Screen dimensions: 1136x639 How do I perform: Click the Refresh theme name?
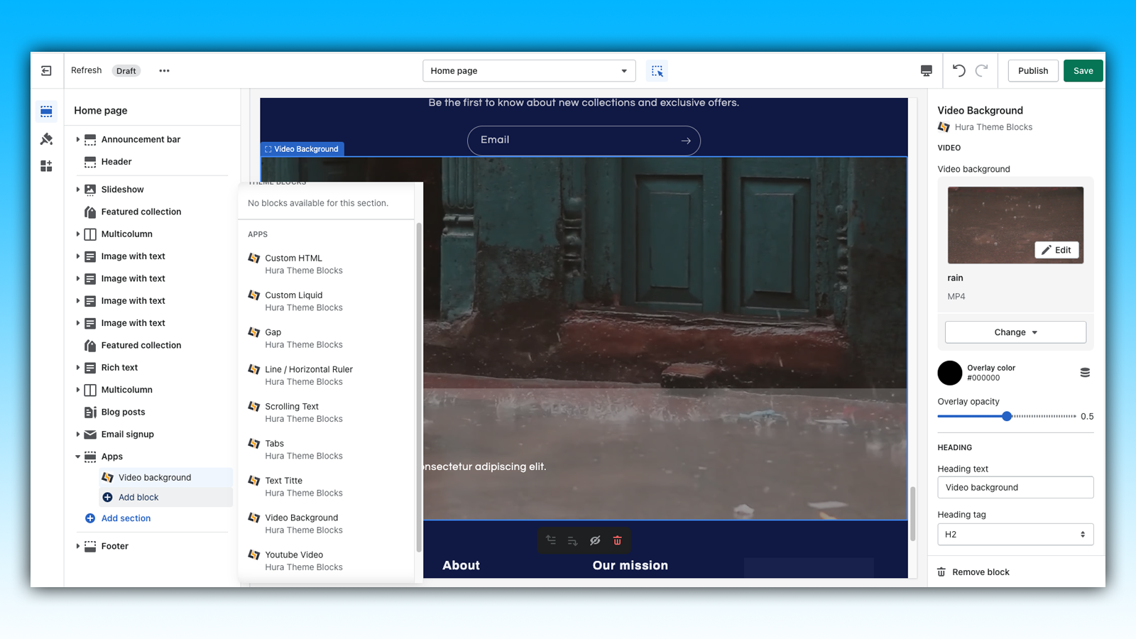(87, 70)
